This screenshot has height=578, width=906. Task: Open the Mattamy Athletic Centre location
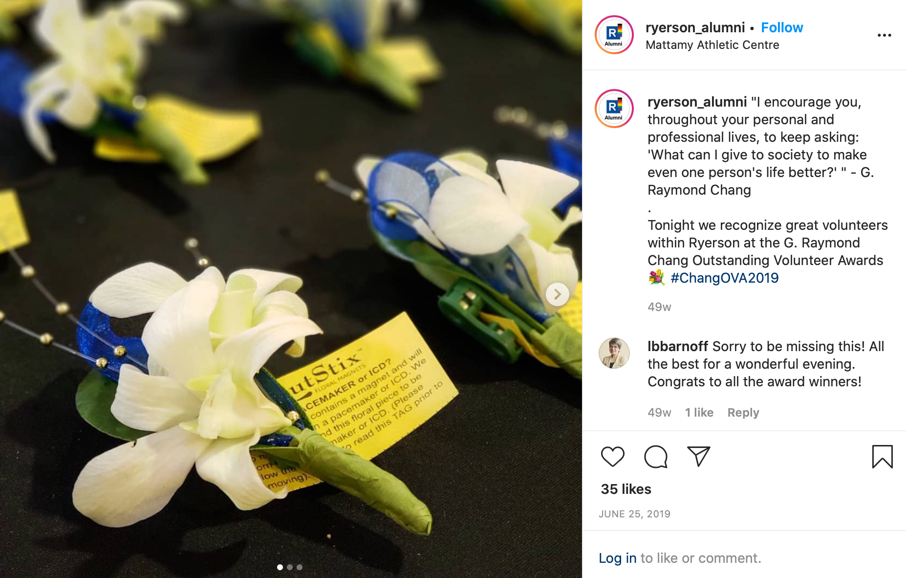coord(712,45)
